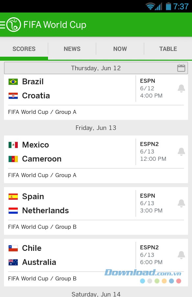Enable alerts for Mexico vs Cameroon

[181, 151]
